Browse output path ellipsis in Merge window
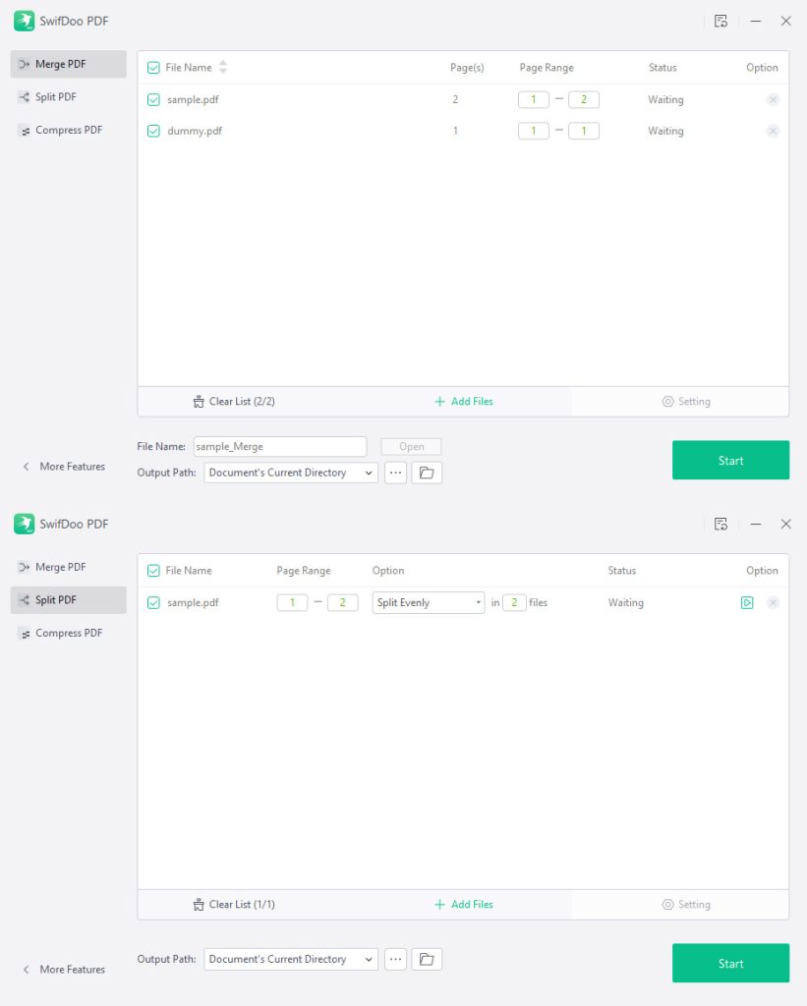807x1006 pixels. coord(395,473)
